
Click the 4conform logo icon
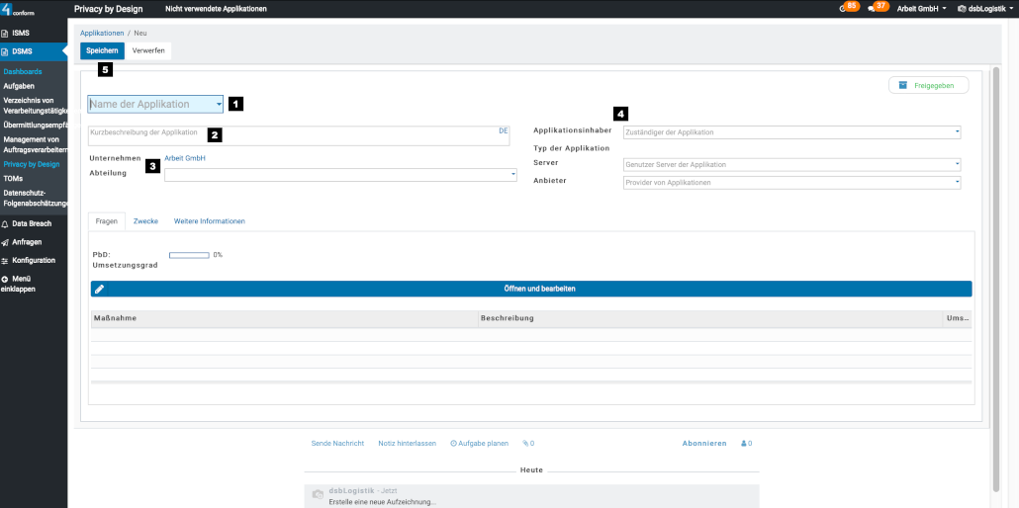(8, 9)
